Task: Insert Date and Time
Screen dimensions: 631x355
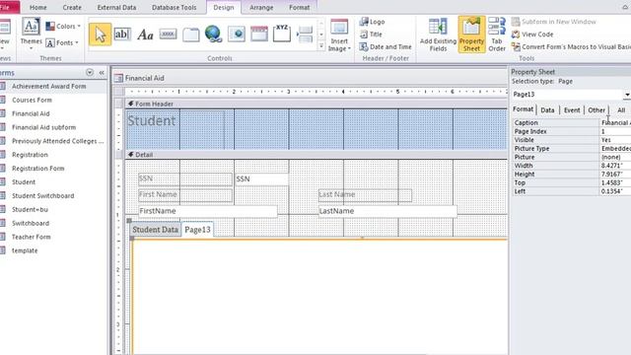Action: [386, 46]
